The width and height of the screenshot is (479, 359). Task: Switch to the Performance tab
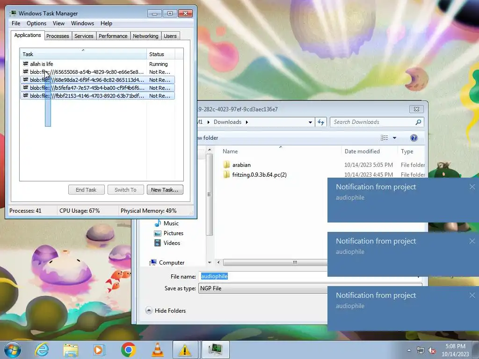pyautogui.click(x=113, y=36)
